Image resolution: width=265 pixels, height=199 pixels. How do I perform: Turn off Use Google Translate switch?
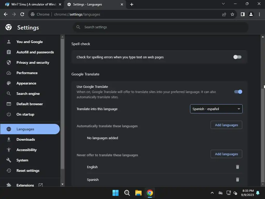238,92
